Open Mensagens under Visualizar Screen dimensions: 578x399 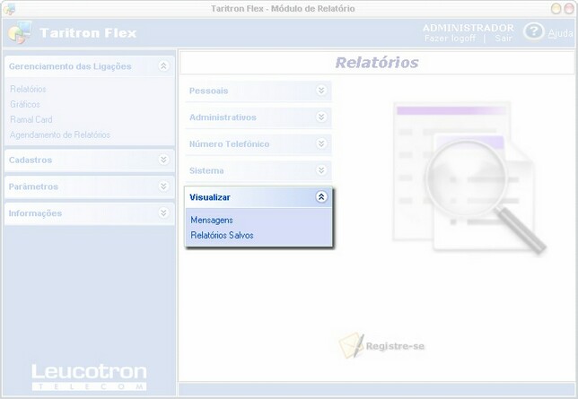[212, 220]
